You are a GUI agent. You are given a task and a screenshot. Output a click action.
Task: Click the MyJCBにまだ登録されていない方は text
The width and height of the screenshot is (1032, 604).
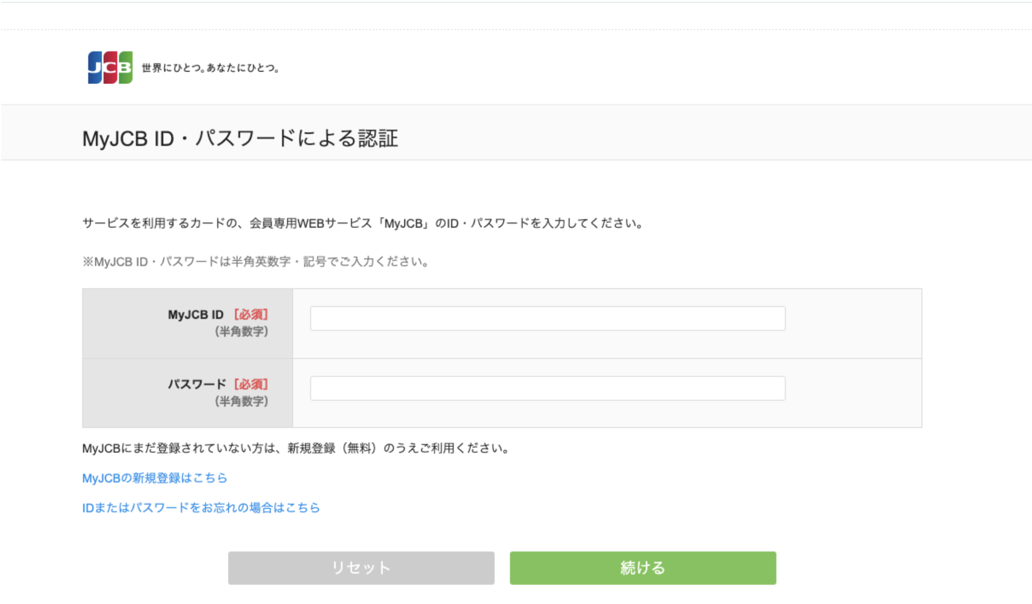(x=296, y=448)
